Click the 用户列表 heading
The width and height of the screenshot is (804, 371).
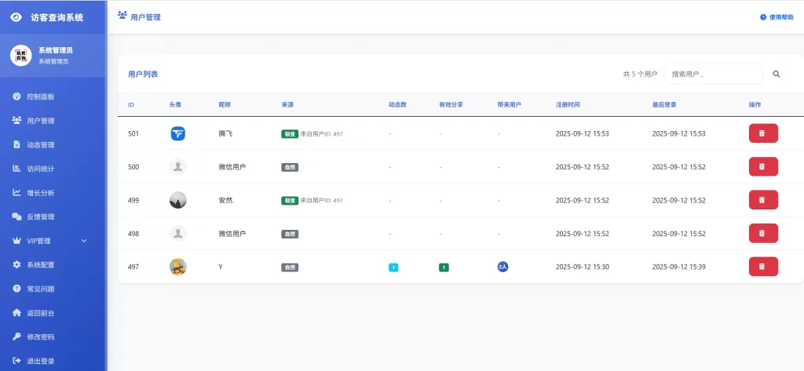[x=143, y=75]
